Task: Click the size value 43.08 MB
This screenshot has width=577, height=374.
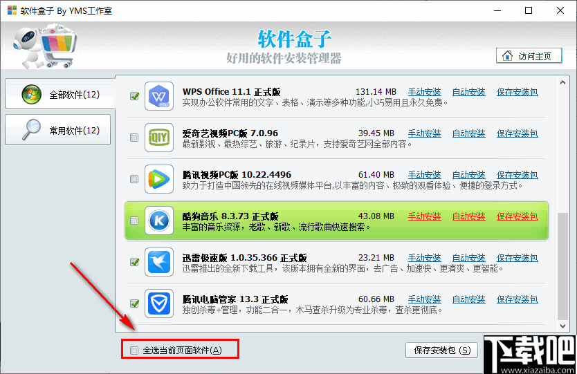Action: tap(376, 216)
